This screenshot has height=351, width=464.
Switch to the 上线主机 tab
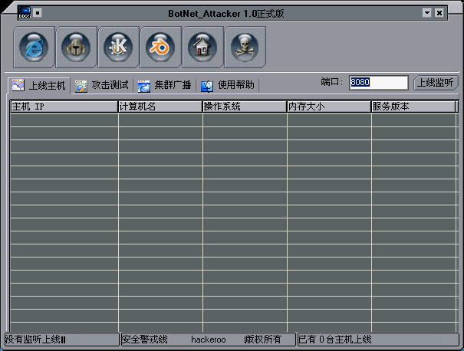point(40,85)
